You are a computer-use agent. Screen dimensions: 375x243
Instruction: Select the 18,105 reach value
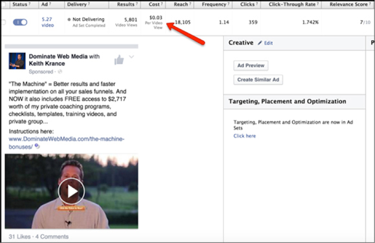(183, 22)
